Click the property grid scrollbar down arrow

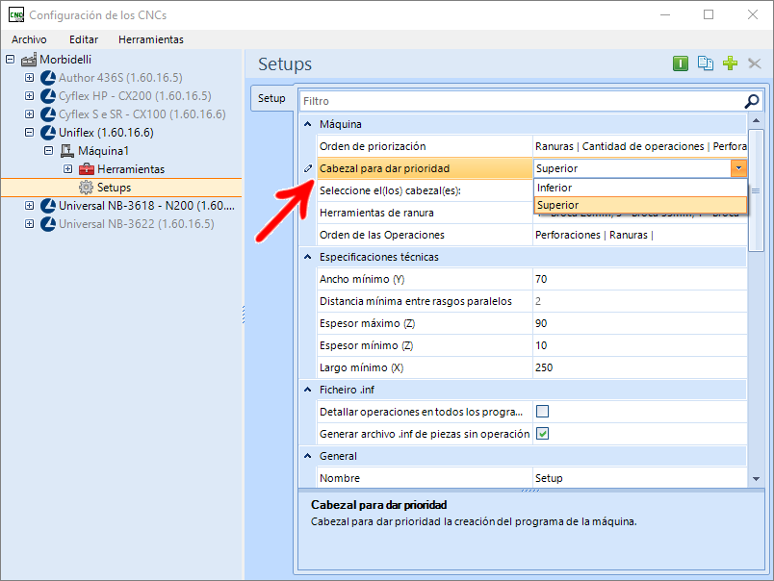point(756,478)
